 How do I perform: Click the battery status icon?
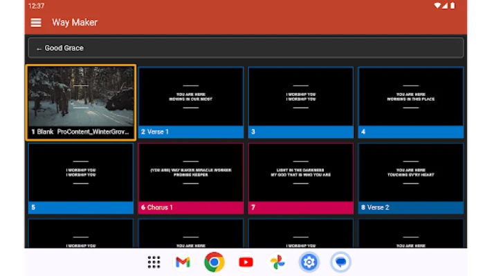tap(453, 6)
